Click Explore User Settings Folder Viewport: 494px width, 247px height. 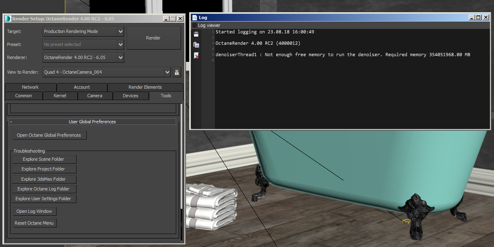[x=44, y=199]
